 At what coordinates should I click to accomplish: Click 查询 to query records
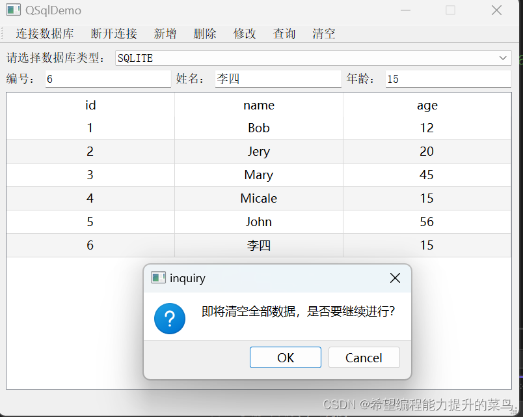coord(284,33)
